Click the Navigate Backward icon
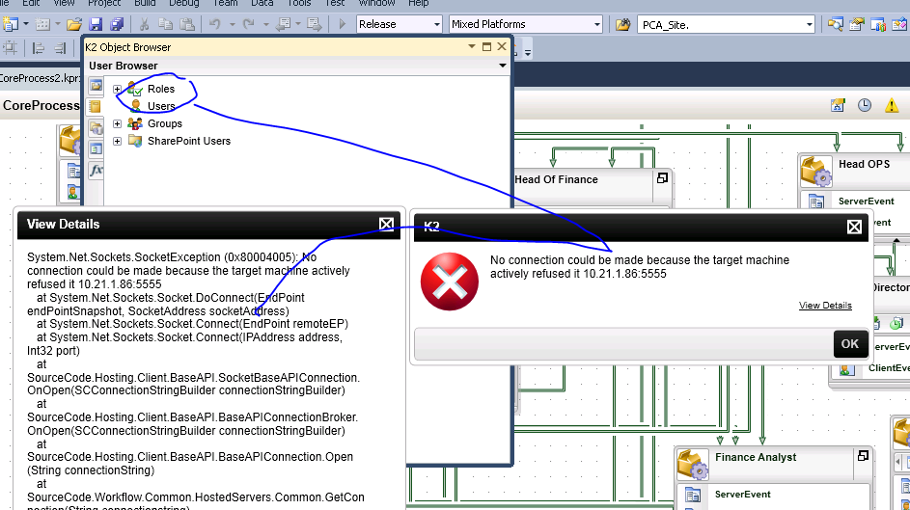The height and width of the screenshot is (510, 910). point(283,24)
